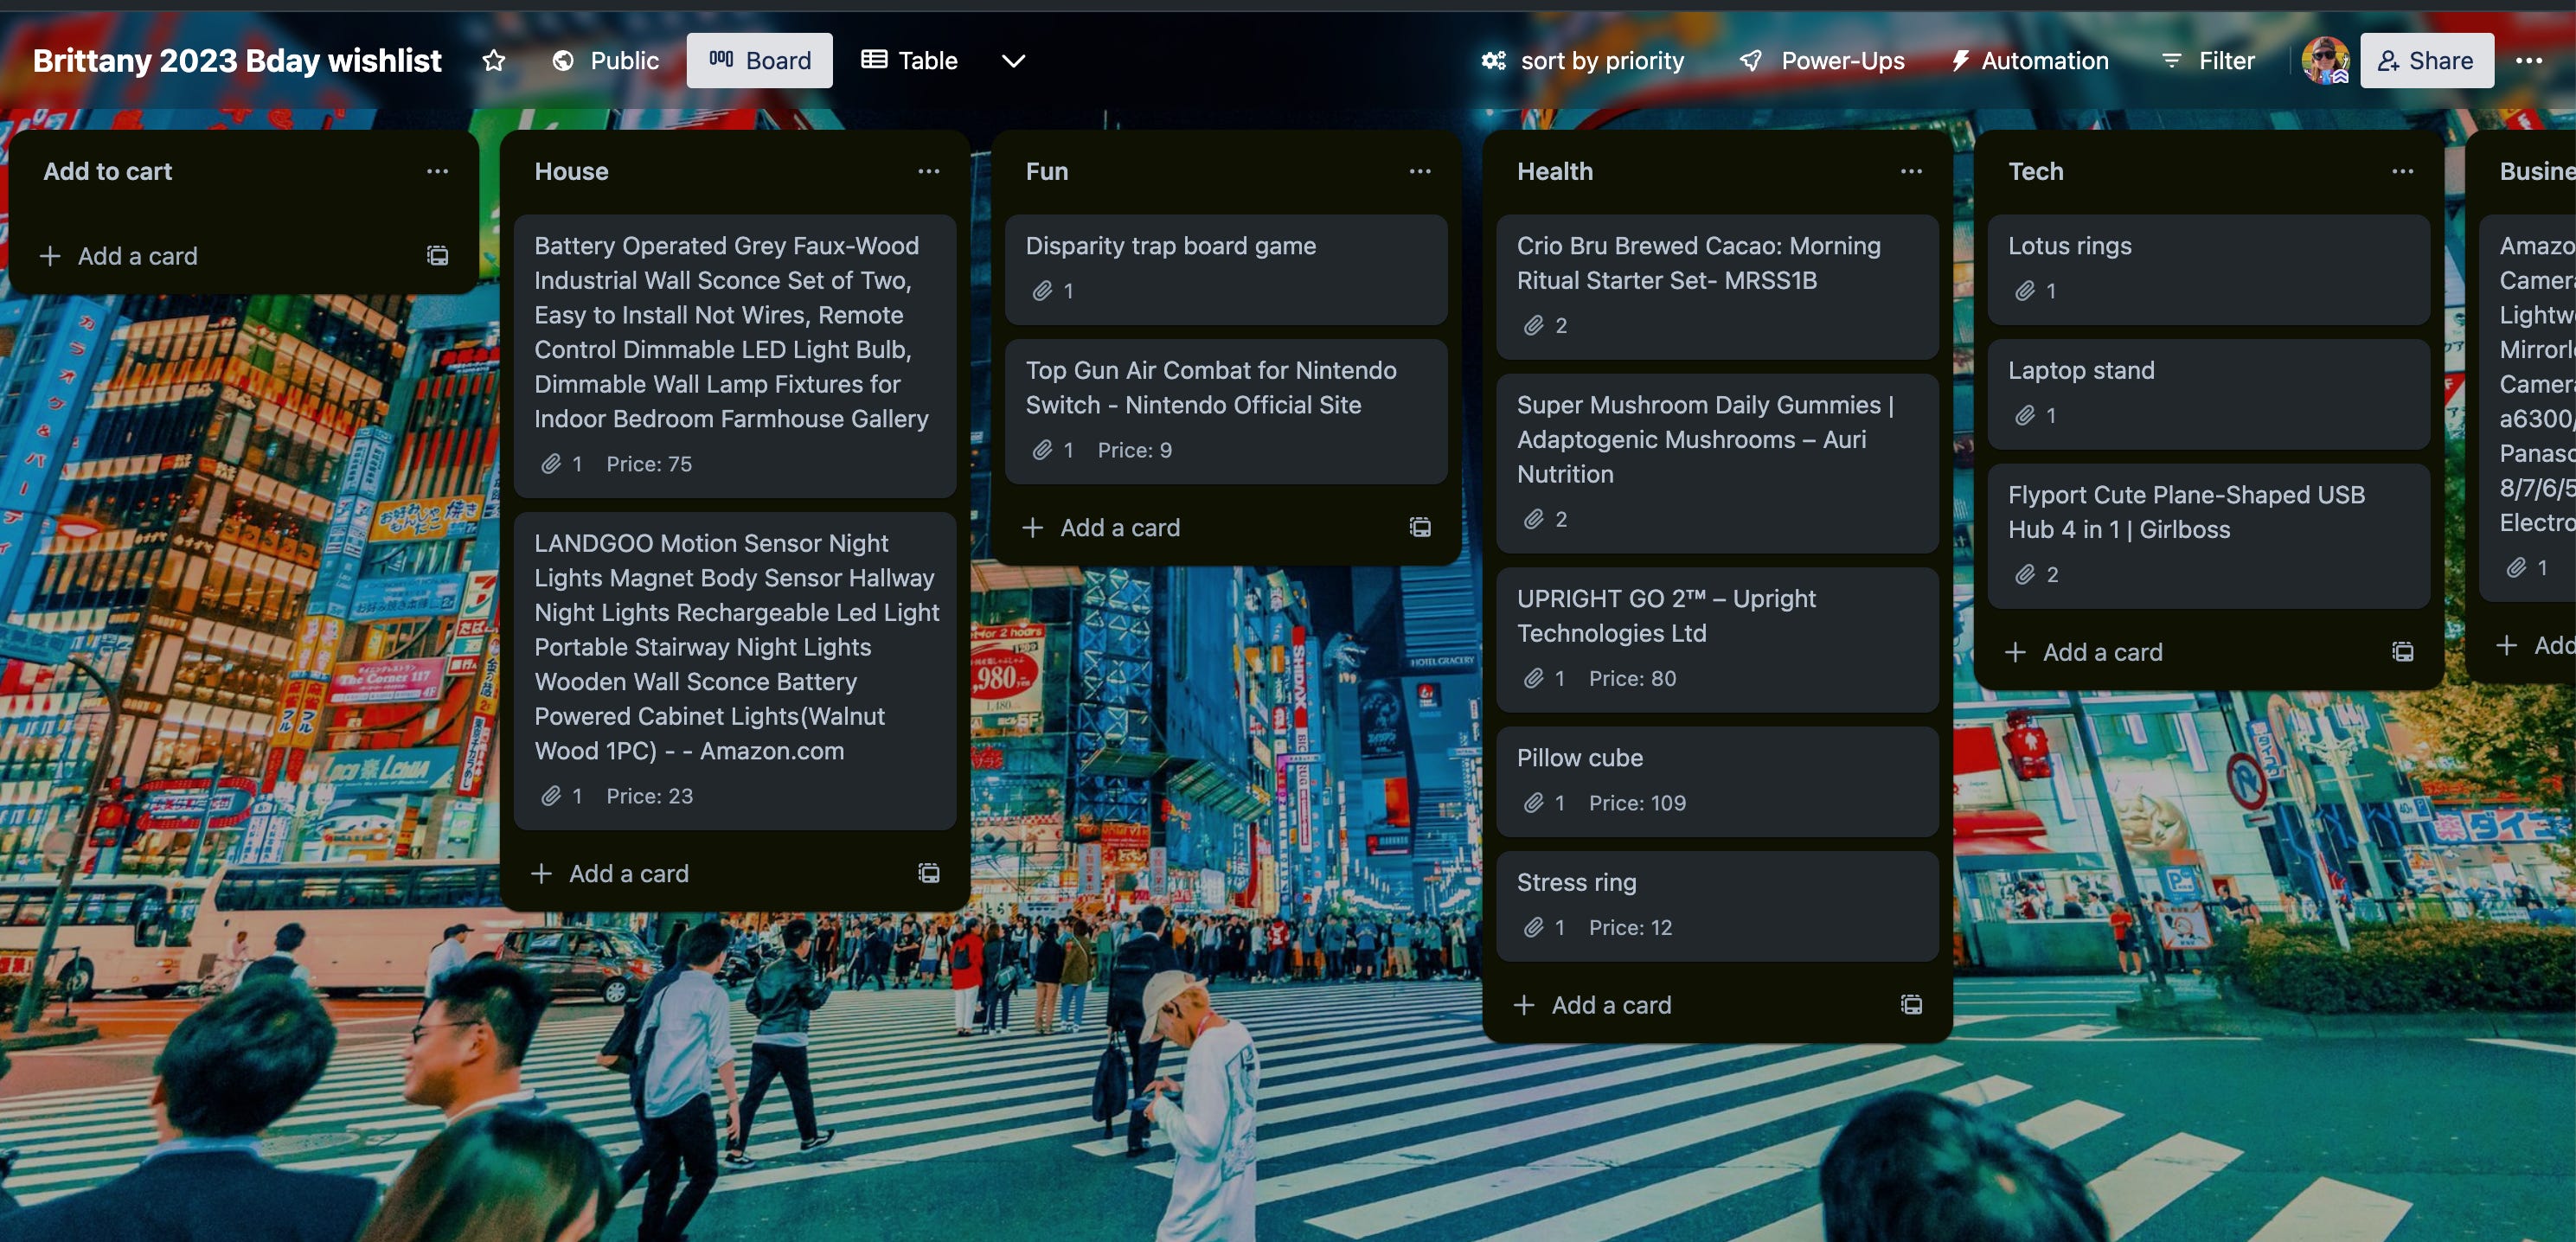Viewport: 2576px width, 1242px height.
Task: Open Power-Ups menu
Action: click(1822, 61)
